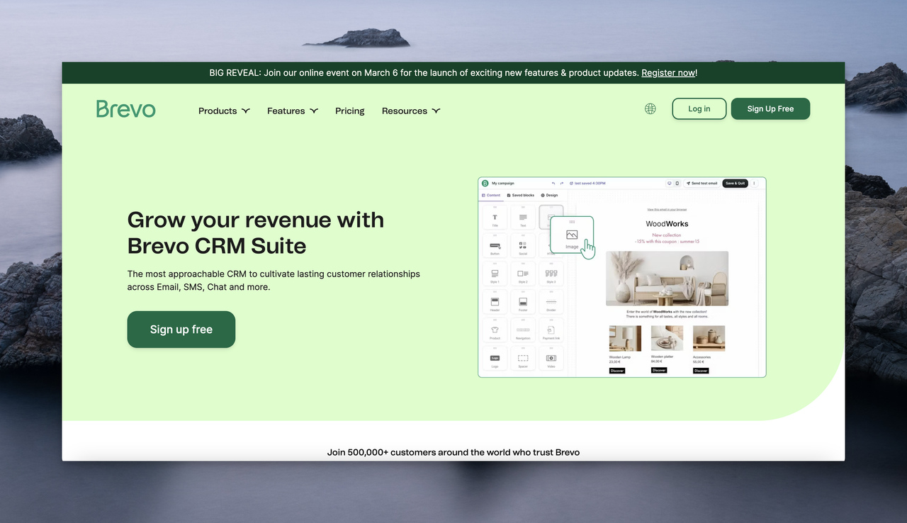
Task: Click Discover under Wooden Lamp
Action: (617, 371)
